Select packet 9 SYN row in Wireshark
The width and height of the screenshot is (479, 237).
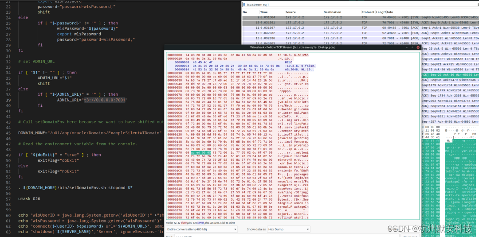point(360,17)
